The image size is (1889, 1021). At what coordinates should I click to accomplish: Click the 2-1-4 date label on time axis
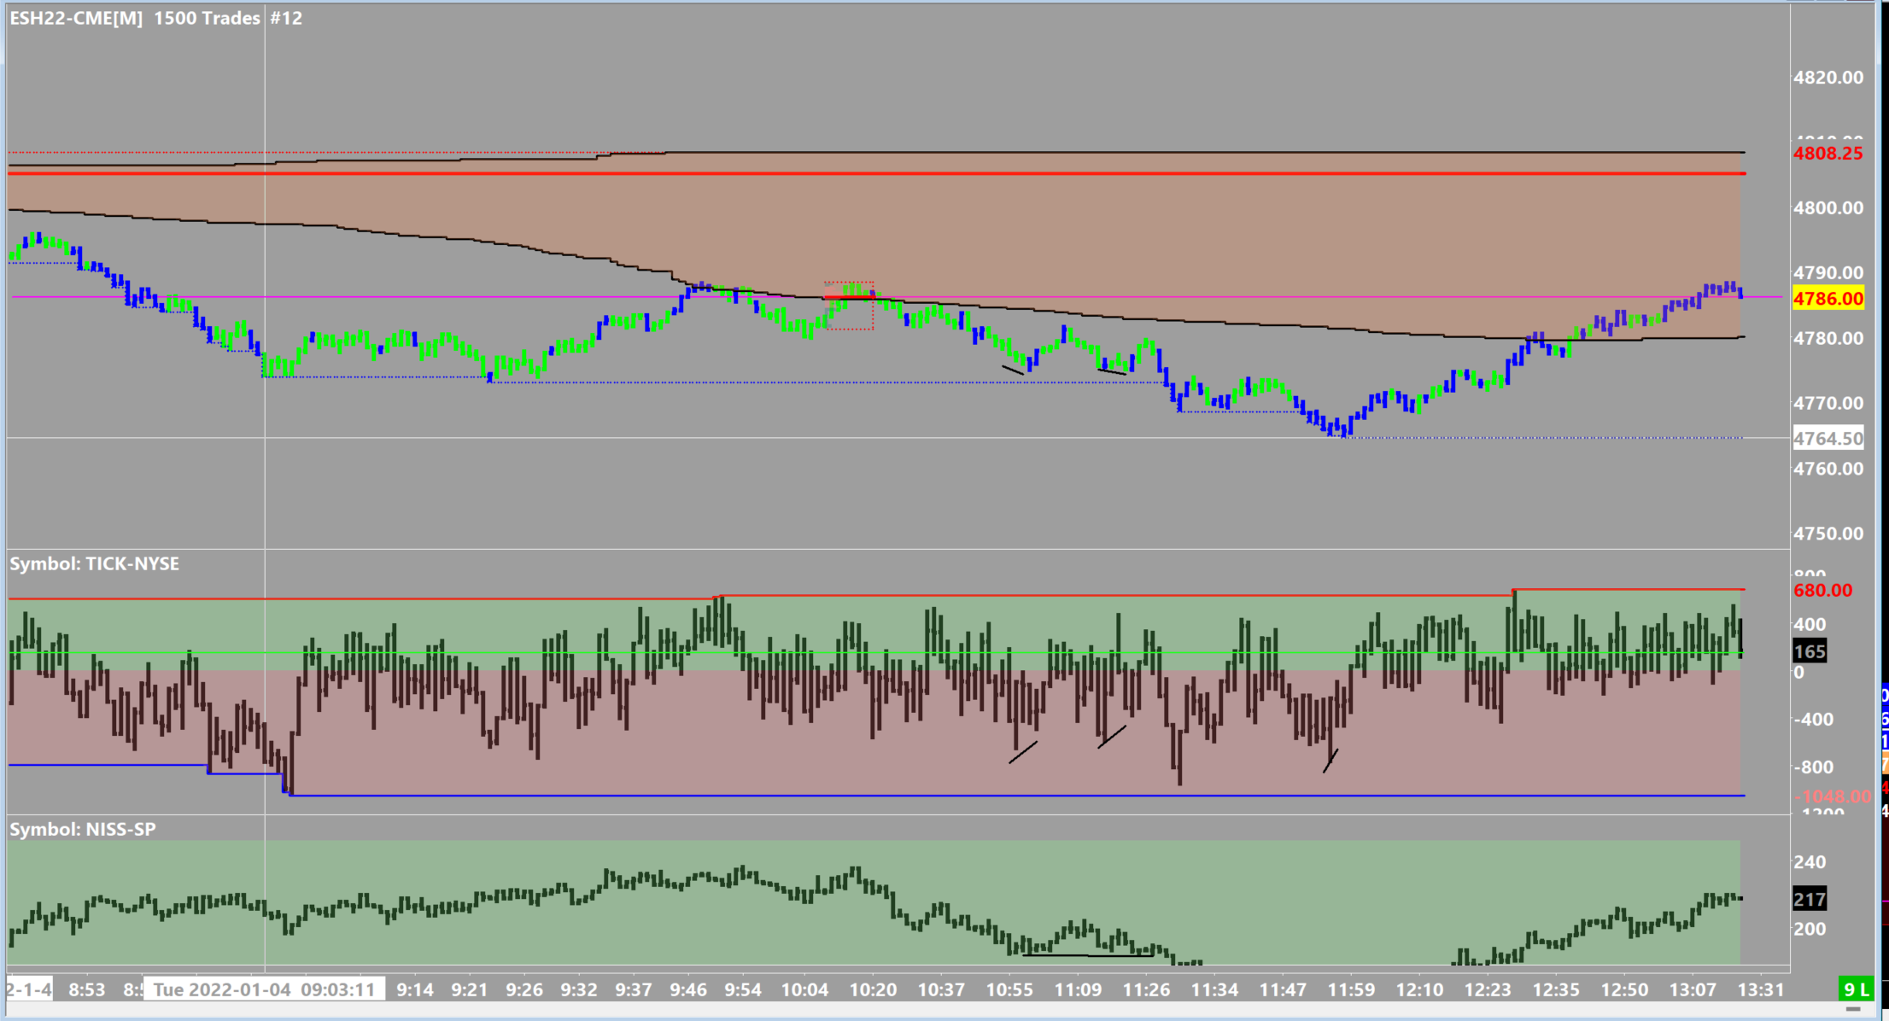point(29,989)
